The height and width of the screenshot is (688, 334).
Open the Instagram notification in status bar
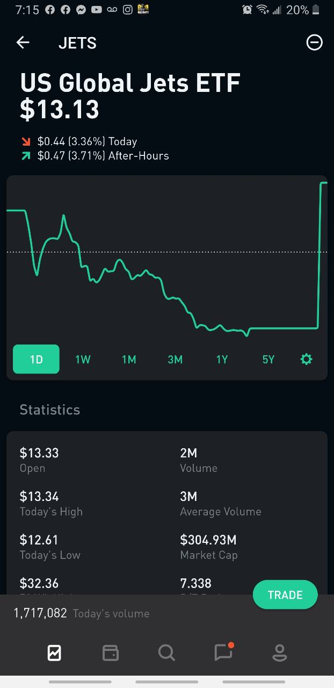pyautogui.click(x=127, y=10)
